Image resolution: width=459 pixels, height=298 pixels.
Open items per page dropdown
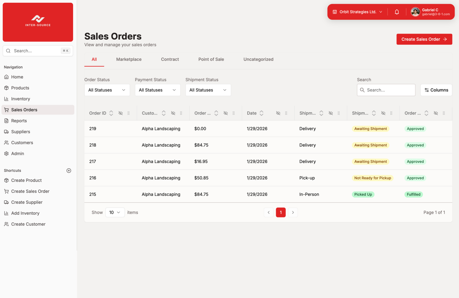click(115, 212)
